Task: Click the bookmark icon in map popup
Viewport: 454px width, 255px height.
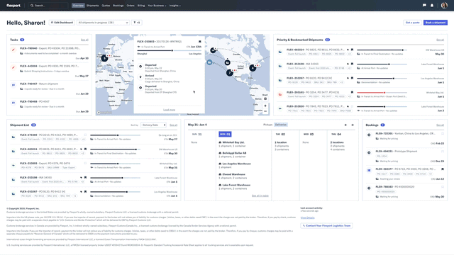Action: click(x=200, y=42)
